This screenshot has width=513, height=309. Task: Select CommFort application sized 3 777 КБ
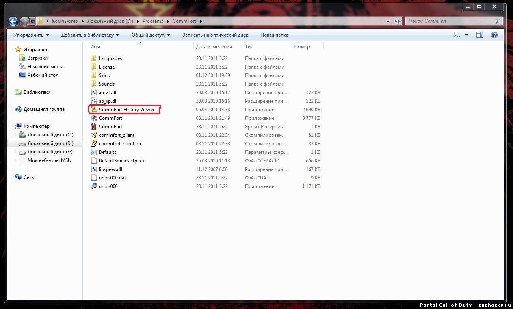pyautogui.click(x=110, y=118)
